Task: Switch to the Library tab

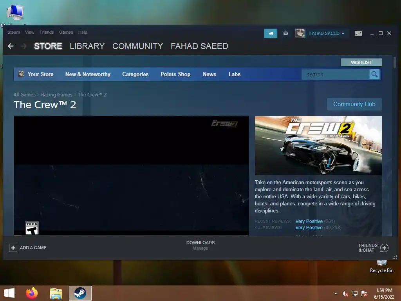Action: click(87, 46)
